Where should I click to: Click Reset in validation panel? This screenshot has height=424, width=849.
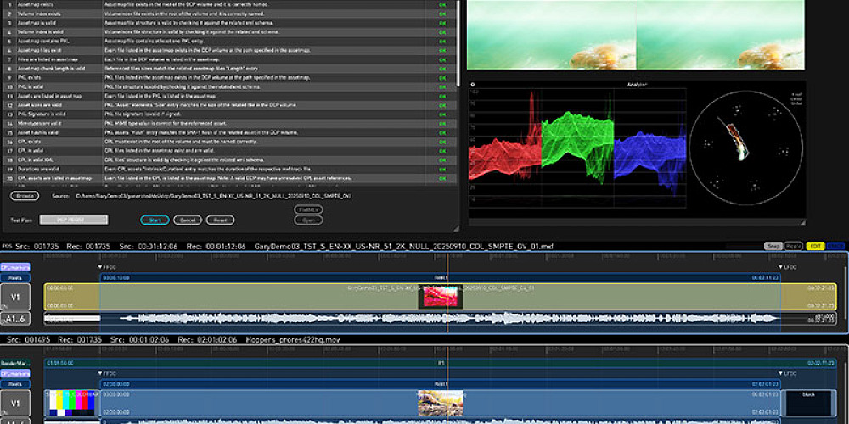220,220
